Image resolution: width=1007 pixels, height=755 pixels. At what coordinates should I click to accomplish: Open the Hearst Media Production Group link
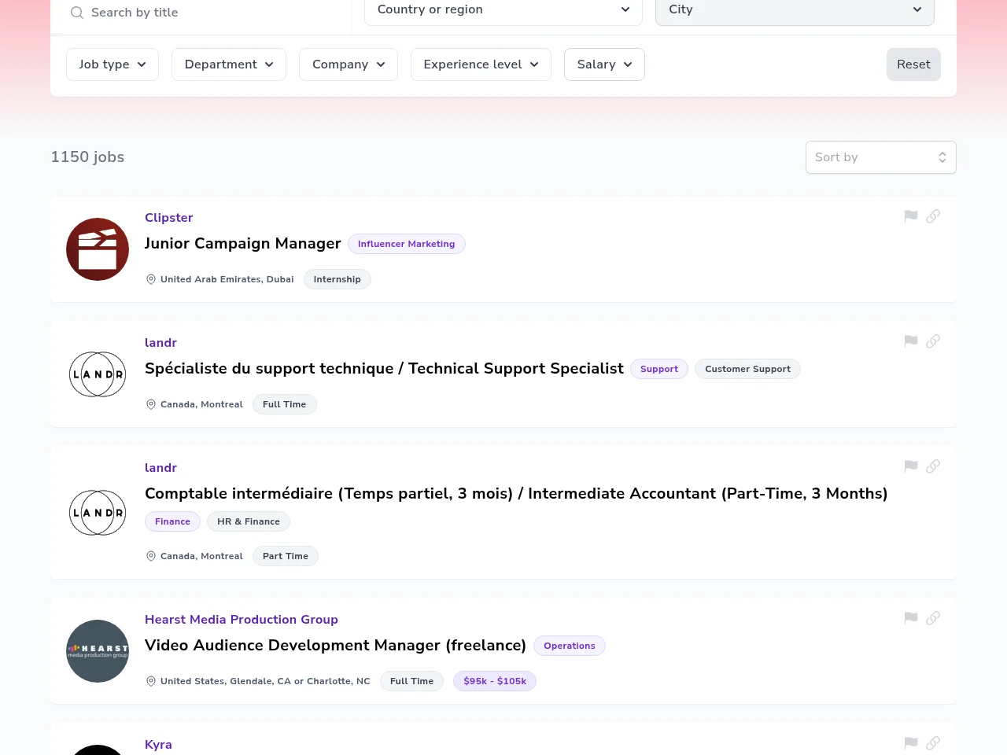tap(242, 620)
